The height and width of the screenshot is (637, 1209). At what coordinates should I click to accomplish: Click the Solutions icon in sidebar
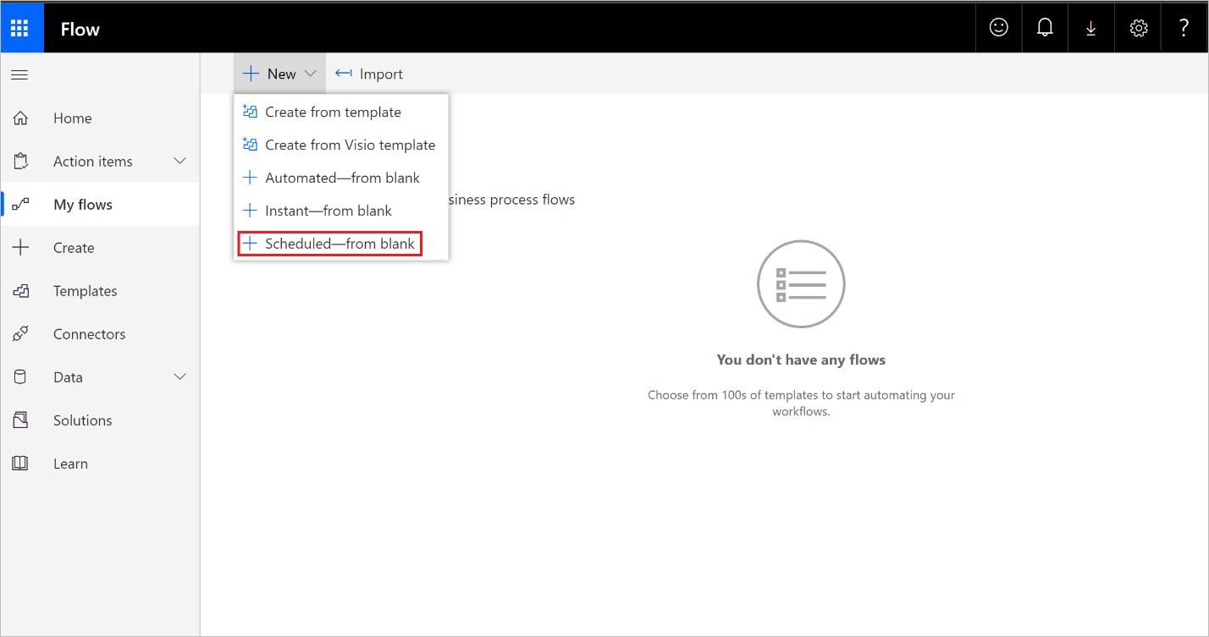coord(21,420)
